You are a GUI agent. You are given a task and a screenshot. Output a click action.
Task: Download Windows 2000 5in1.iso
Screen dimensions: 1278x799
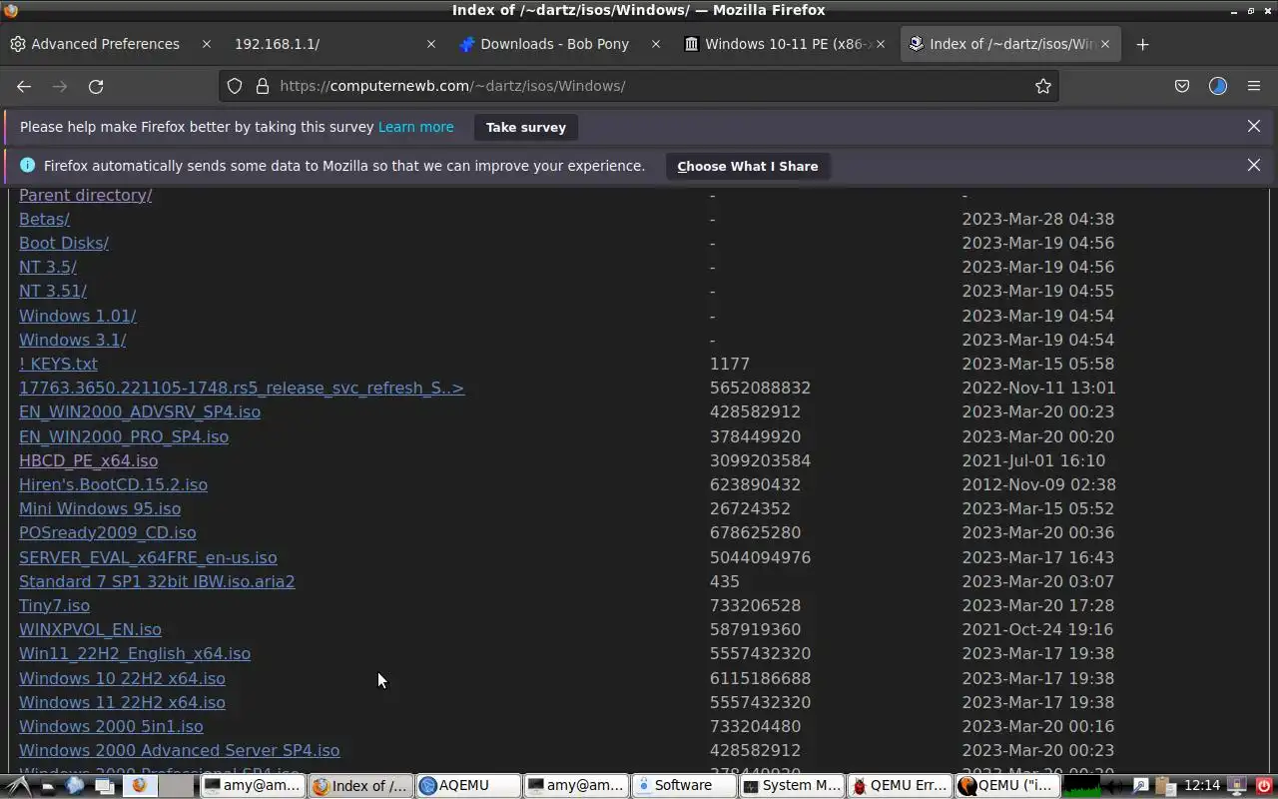(x=111, y=726)
